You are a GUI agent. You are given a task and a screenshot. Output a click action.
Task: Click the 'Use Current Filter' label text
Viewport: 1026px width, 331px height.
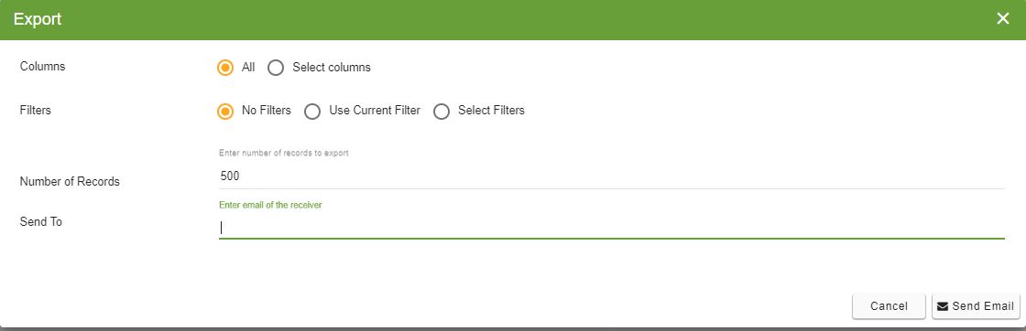point(375,111)
